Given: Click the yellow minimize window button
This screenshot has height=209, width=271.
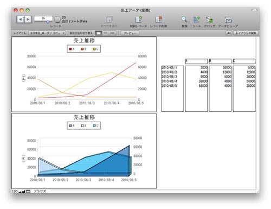Looking at the screenshot, I should coord(22,10).
